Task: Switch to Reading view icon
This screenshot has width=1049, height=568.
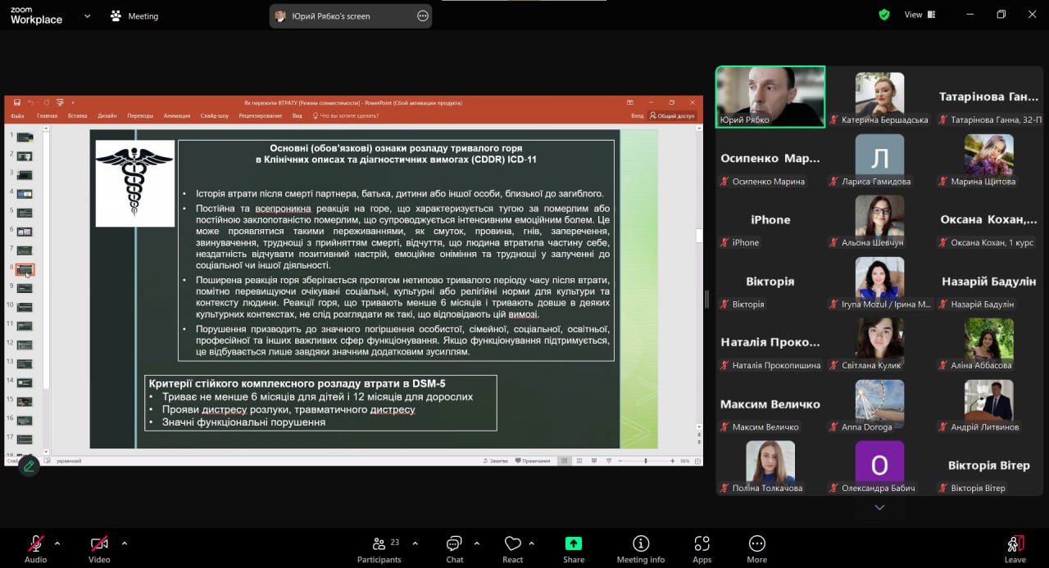Action: (x=594, y=461)
